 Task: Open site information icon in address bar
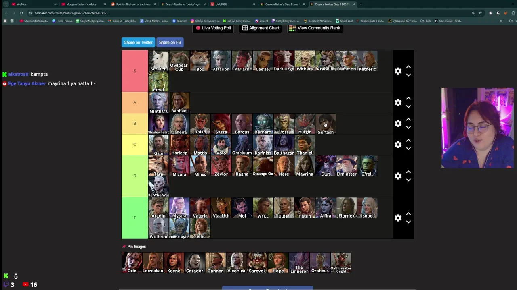(x=31, y=13)
